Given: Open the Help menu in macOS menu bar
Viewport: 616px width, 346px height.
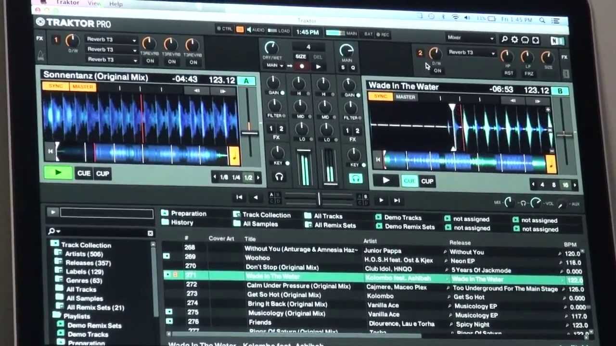Looking at the screenshot, I should [x=115, y=4].
